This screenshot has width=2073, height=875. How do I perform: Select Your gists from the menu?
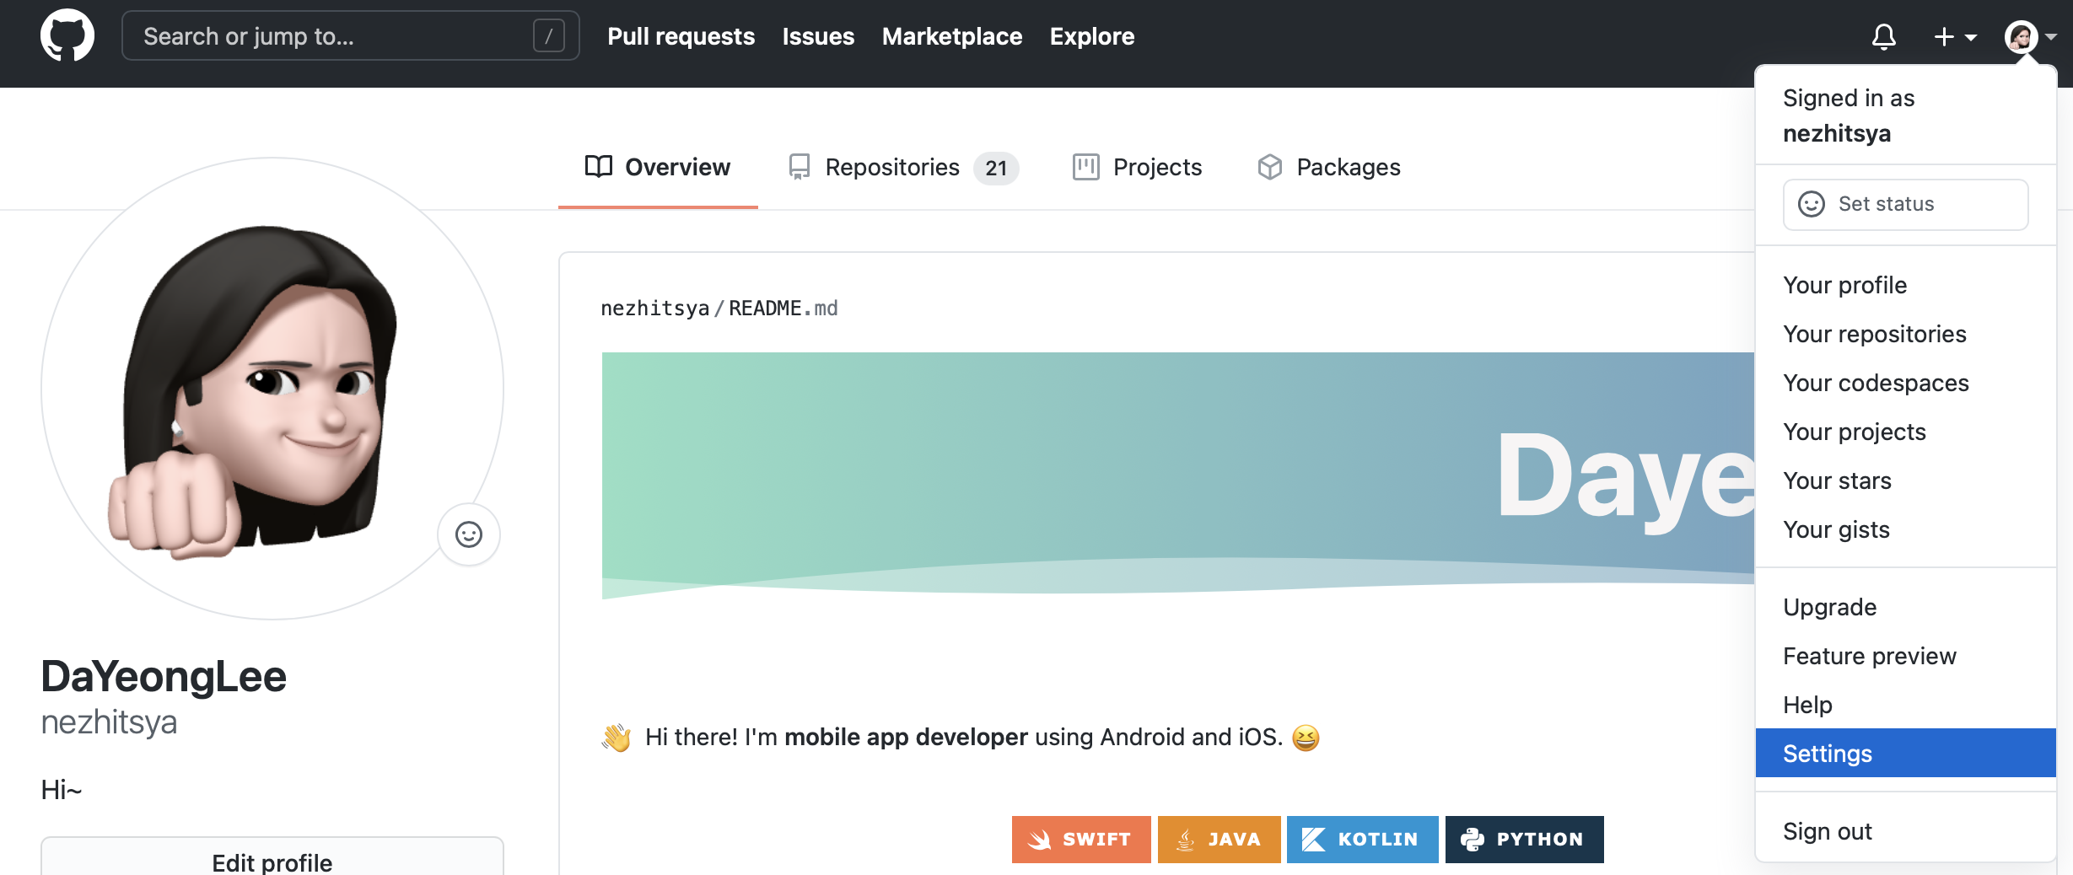tap(1905, 529)
